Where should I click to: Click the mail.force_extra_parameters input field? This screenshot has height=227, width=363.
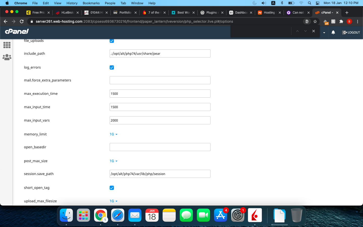click(x=160, y=80)
